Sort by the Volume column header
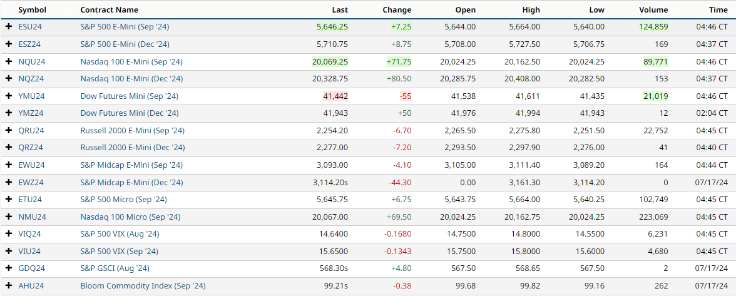The width and height of the screenshot is (736, 296). pos(653,10)
